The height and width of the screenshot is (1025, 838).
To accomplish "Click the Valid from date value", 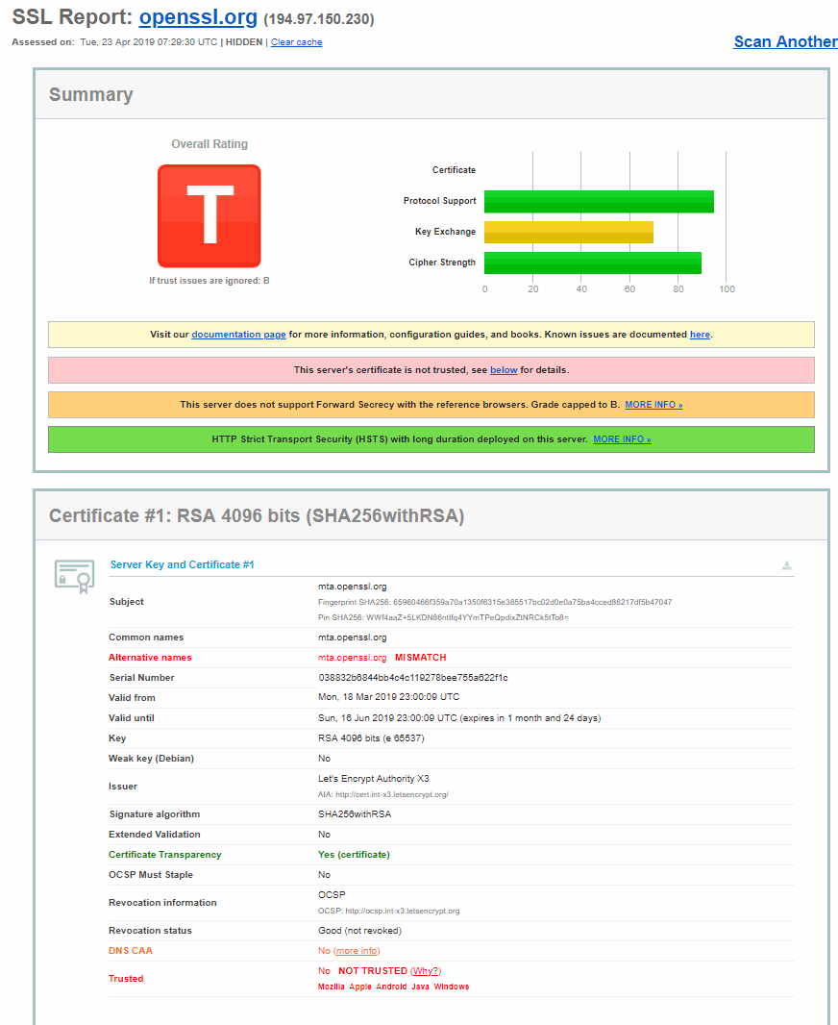I will (388, 697).
